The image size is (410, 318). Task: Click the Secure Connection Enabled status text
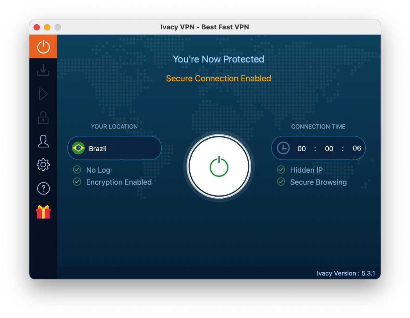point(219,78)
